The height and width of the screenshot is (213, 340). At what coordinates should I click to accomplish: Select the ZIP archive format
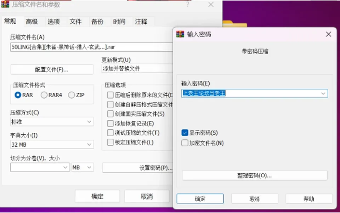click(71, 95)
